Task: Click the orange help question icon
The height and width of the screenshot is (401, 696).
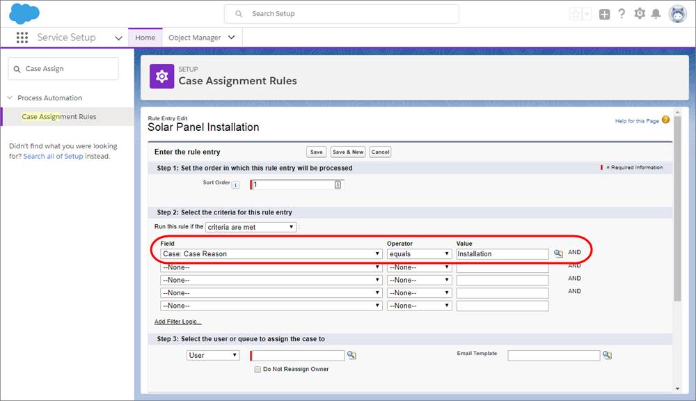Action: pyautogui.click(x=665, y=120)
